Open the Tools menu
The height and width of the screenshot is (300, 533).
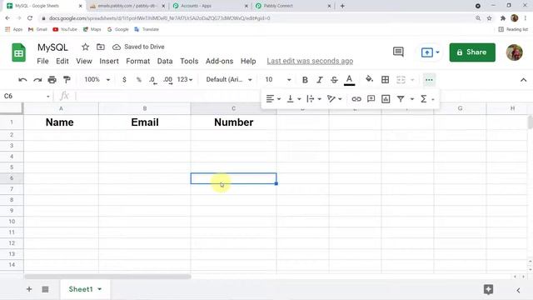[189, 61]
